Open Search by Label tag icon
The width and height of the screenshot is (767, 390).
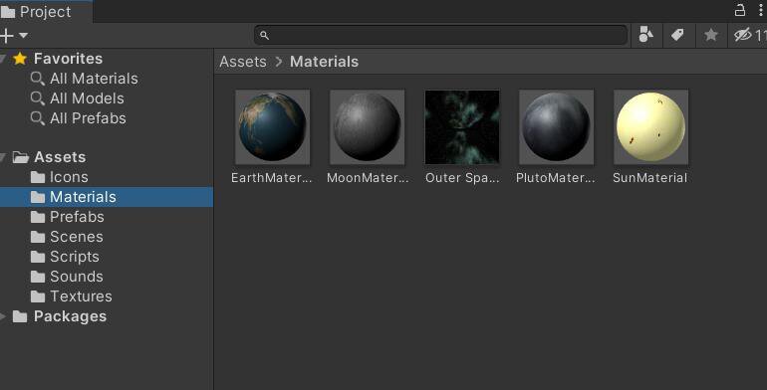677,35
